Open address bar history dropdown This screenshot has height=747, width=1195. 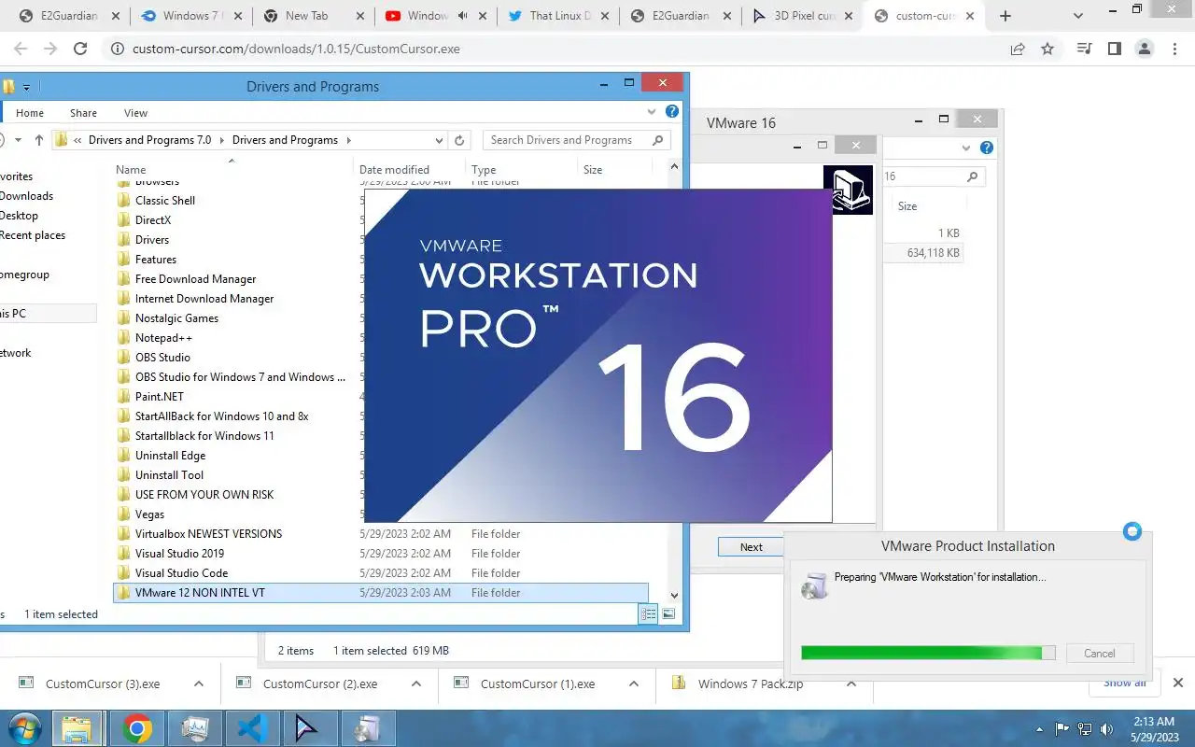[x=439, y=140]
